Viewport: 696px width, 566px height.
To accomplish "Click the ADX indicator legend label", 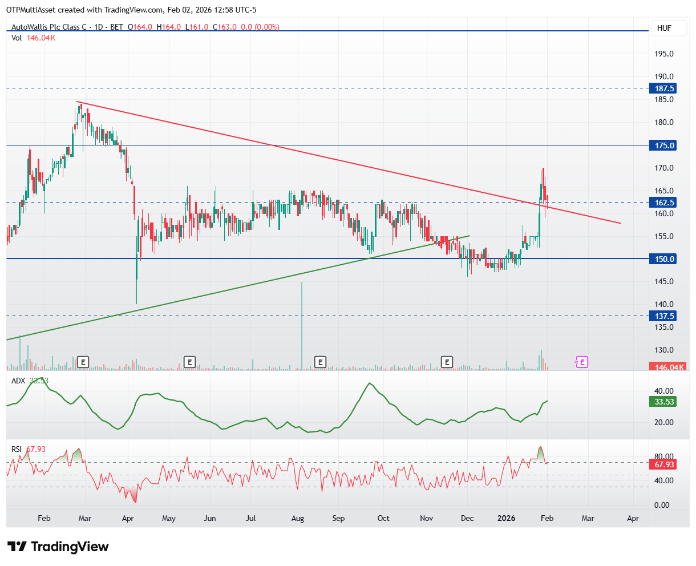I will [x=18, y=381].
